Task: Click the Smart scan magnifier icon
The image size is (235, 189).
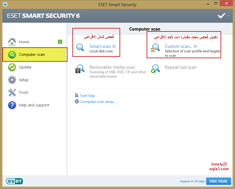Action: click(x=80, y=47)
